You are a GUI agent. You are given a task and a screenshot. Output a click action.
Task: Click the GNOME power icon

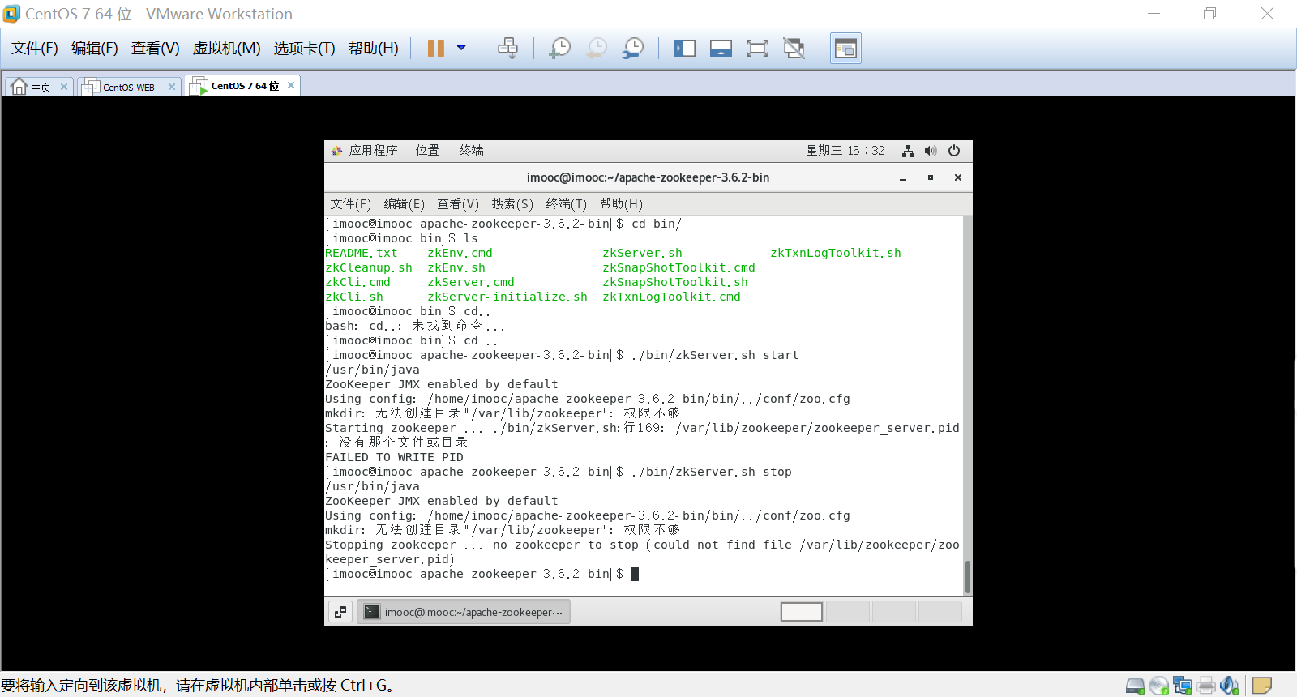click(x=954, y=151)
